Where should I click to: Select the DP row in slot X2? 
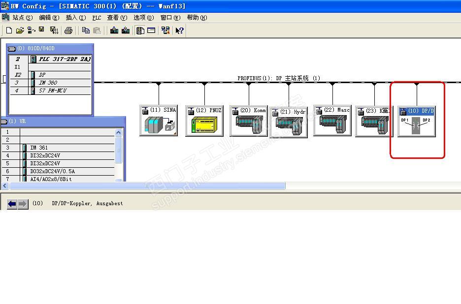click(x=50, y=75)
